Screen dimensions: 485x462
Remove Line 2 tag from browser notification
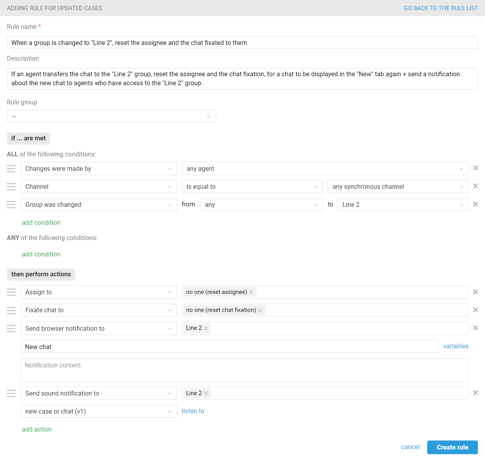[206, 328]
